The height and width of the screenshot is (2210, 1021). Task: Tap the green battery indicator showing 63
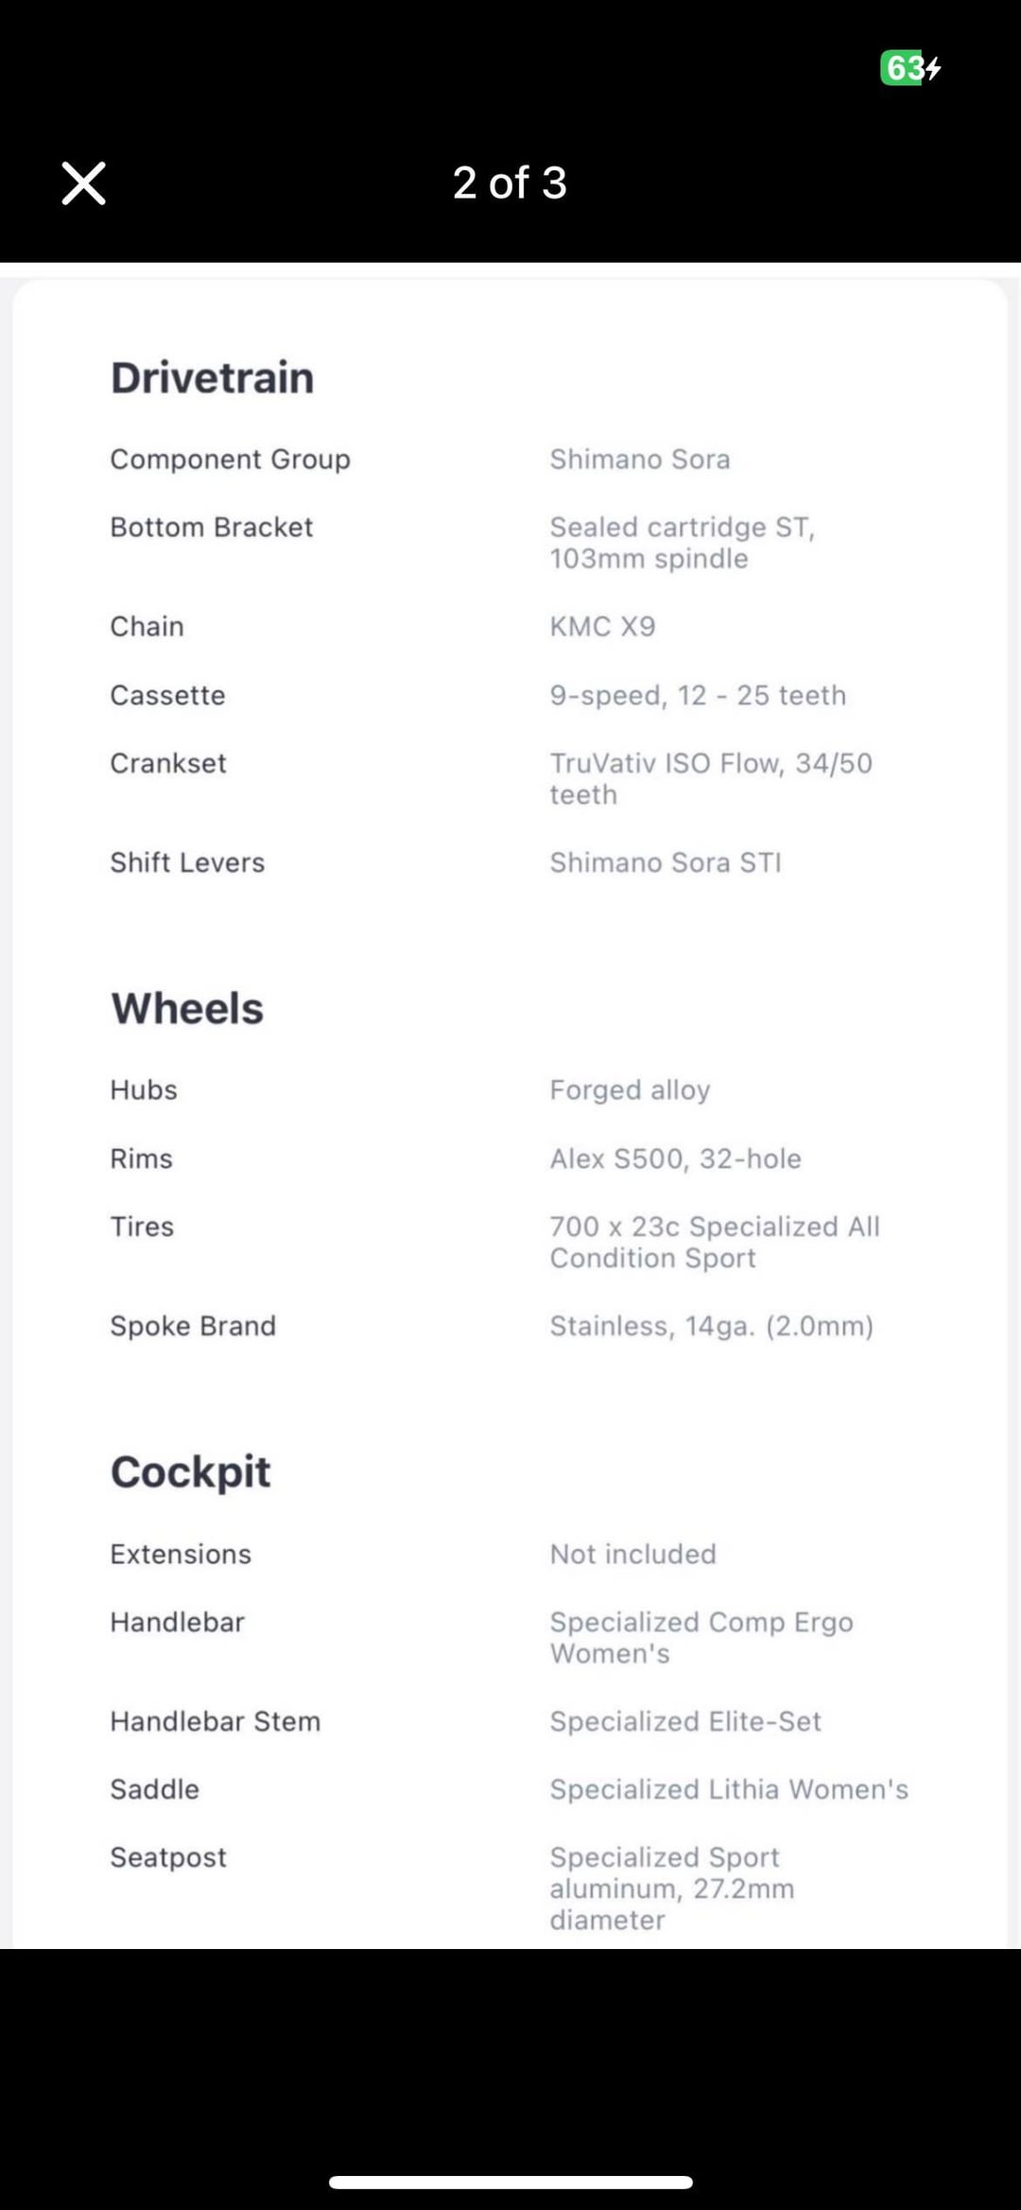tap(909, 68)
